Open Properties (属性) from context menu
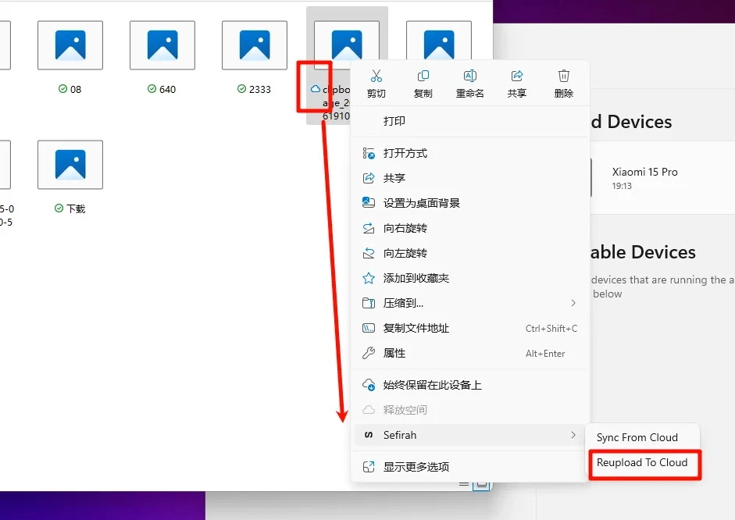This screenshot has height=520, width=735. 394,353
